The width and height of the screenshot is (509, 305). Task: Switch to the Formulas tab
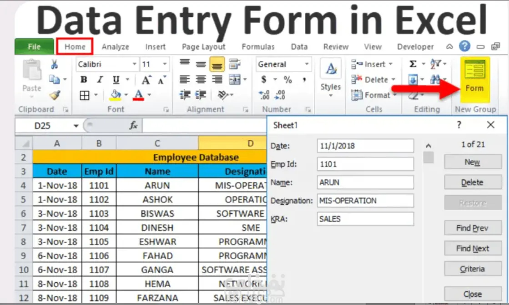point(258,47)
